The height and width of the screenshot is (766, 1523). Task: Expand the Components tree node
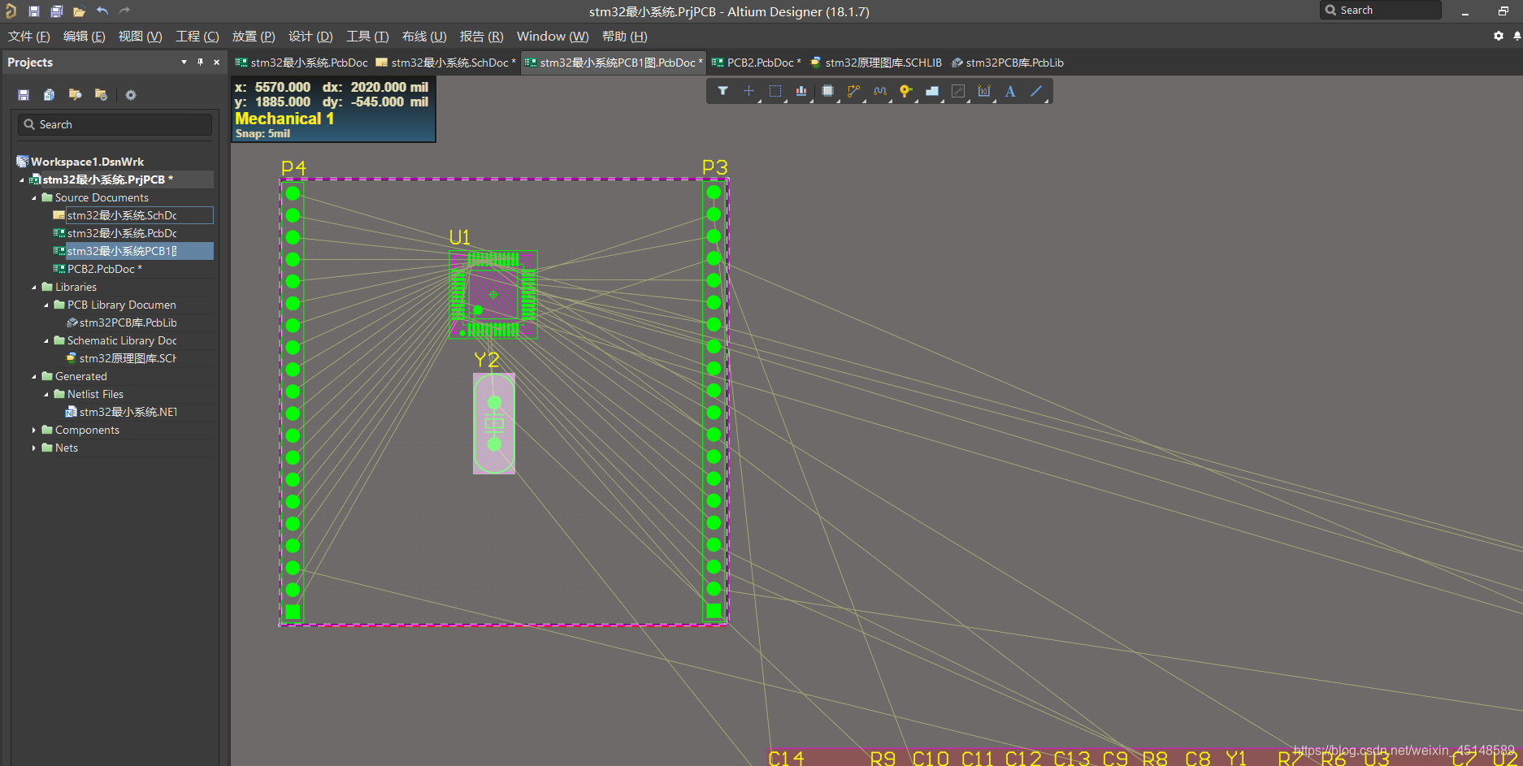tap(34, 430)
